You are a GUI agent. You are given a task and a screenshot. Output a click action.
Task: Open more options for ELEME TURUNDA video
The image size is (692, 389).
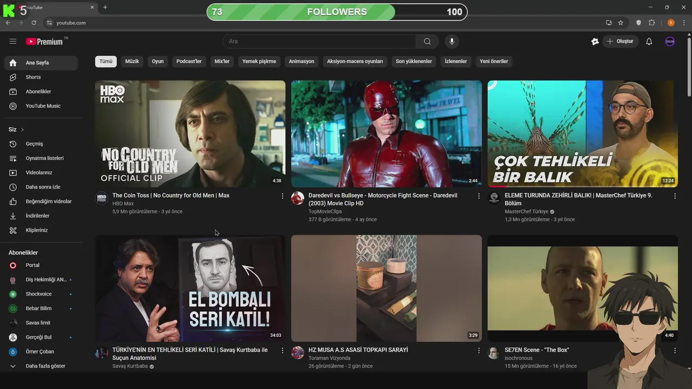tap(675, 196)
